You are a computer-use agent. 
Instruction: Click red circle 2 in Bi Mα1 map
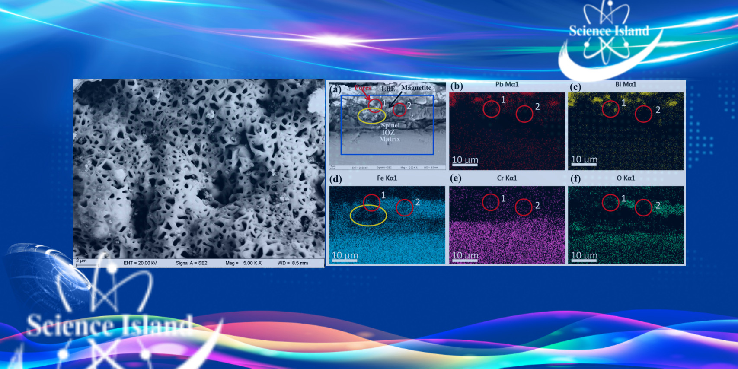click(643, 114)
